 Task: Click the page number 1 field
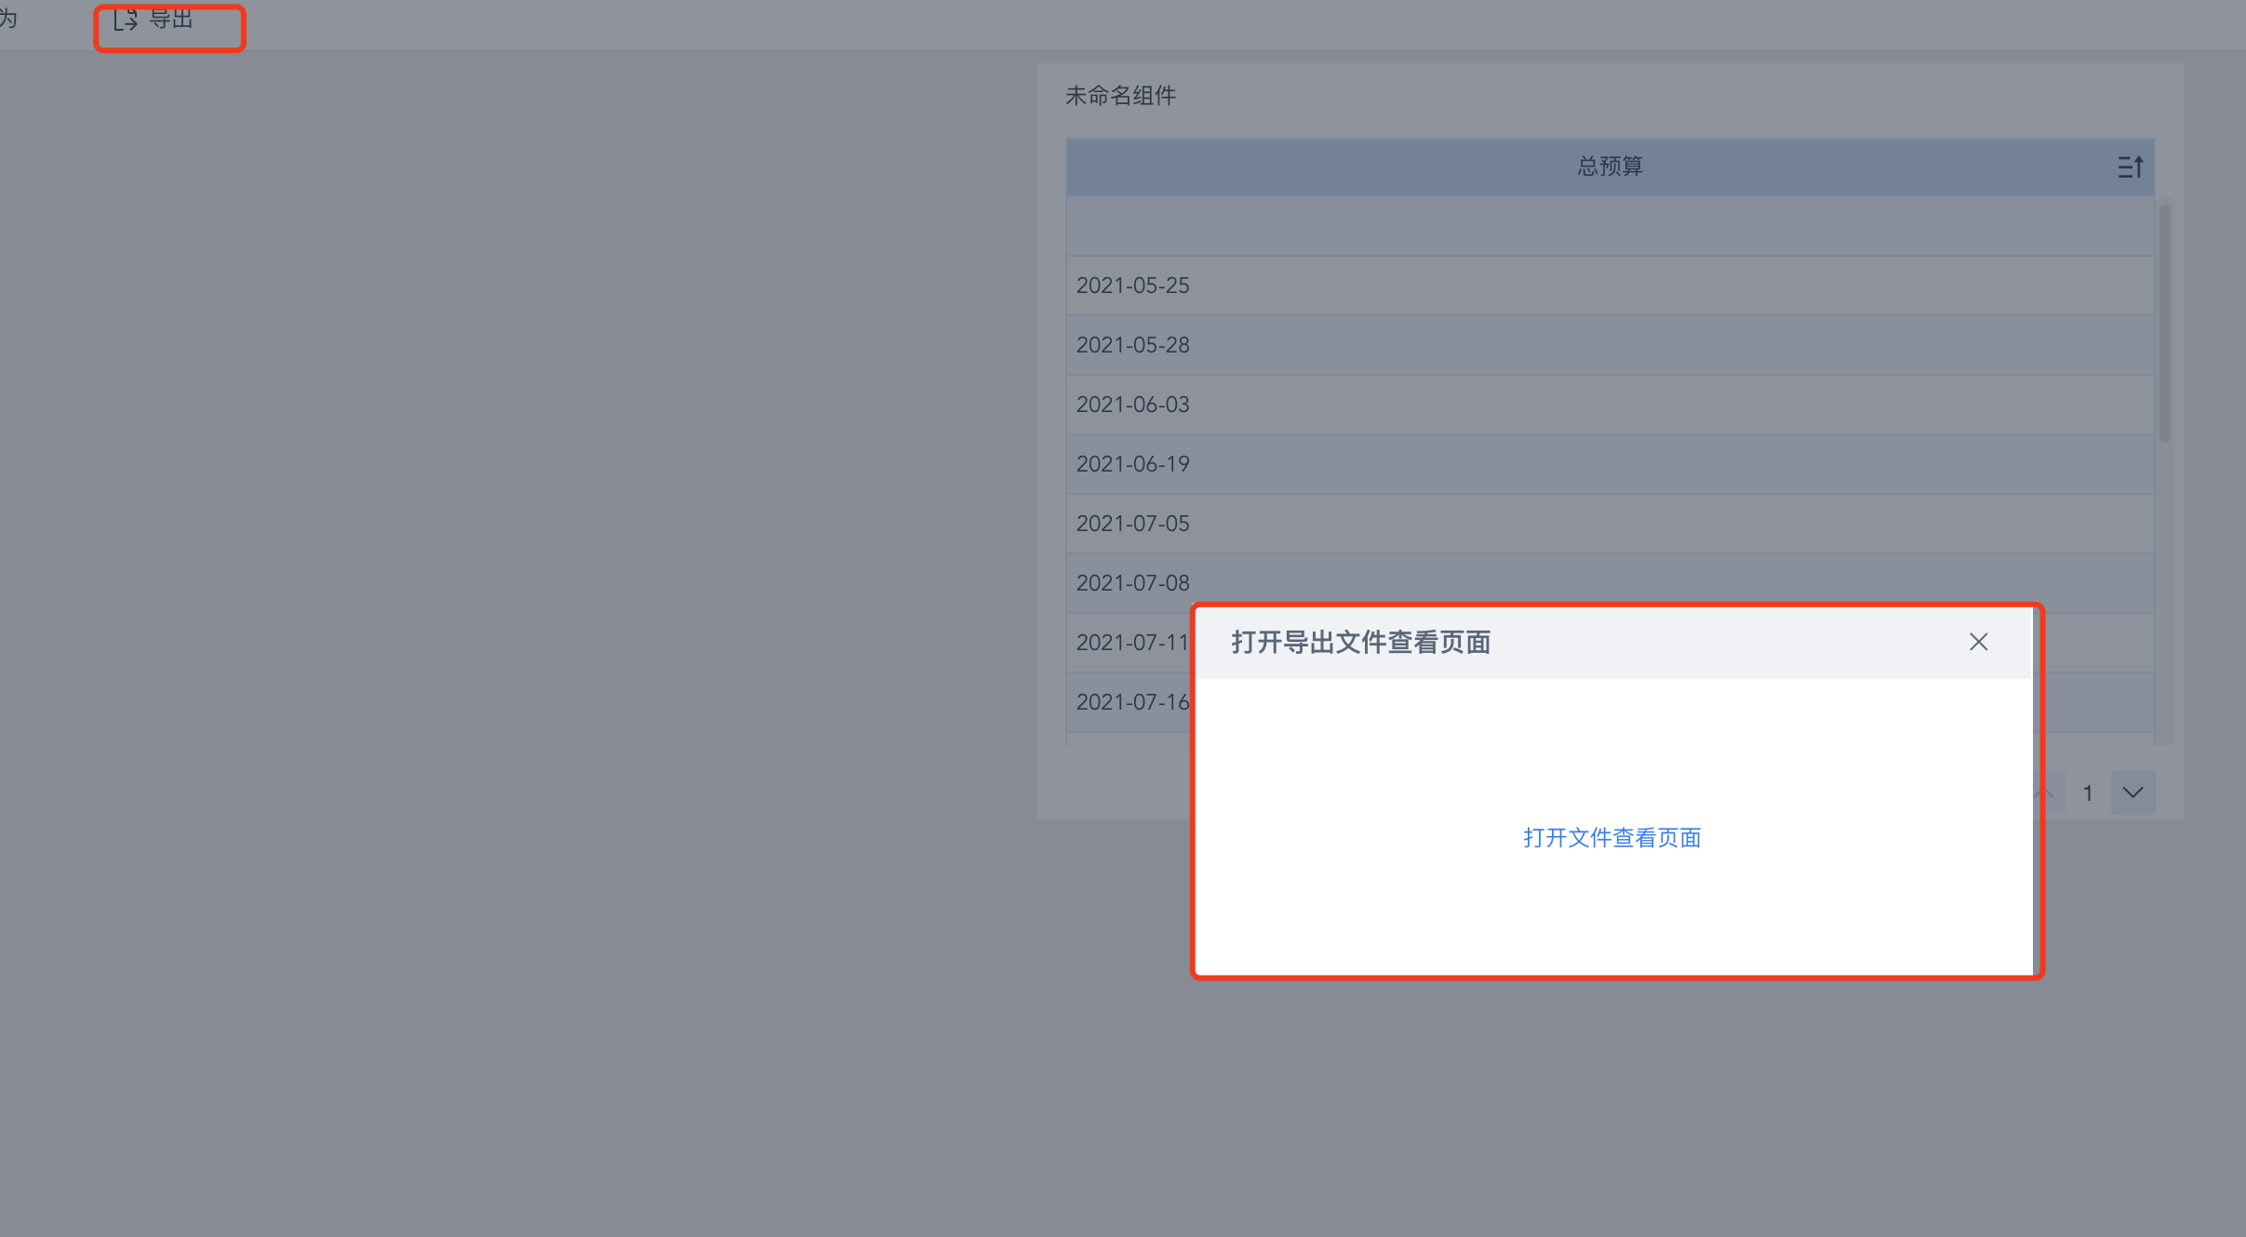pyautogui.click(x=2088, y=792)
